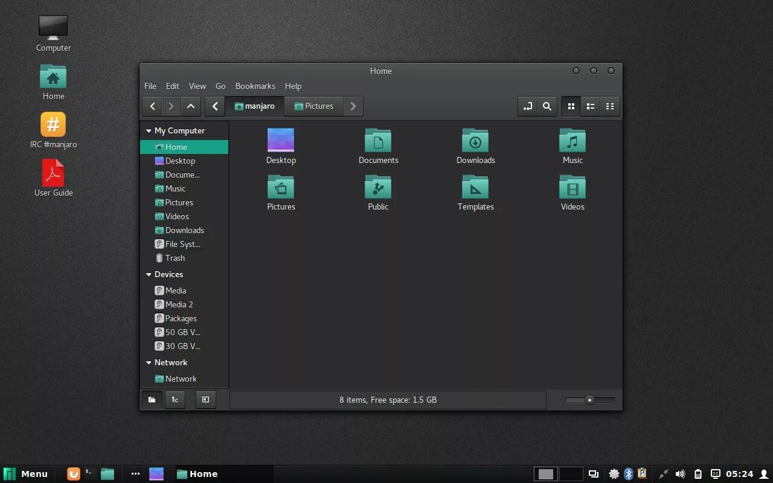Screen dimensions: 773x483
Task: Hide the sidebar panel
Action: (205, 399)
